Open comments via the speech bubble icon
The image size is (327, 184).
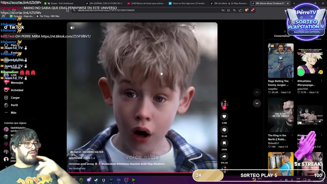[x=224, y=130]
